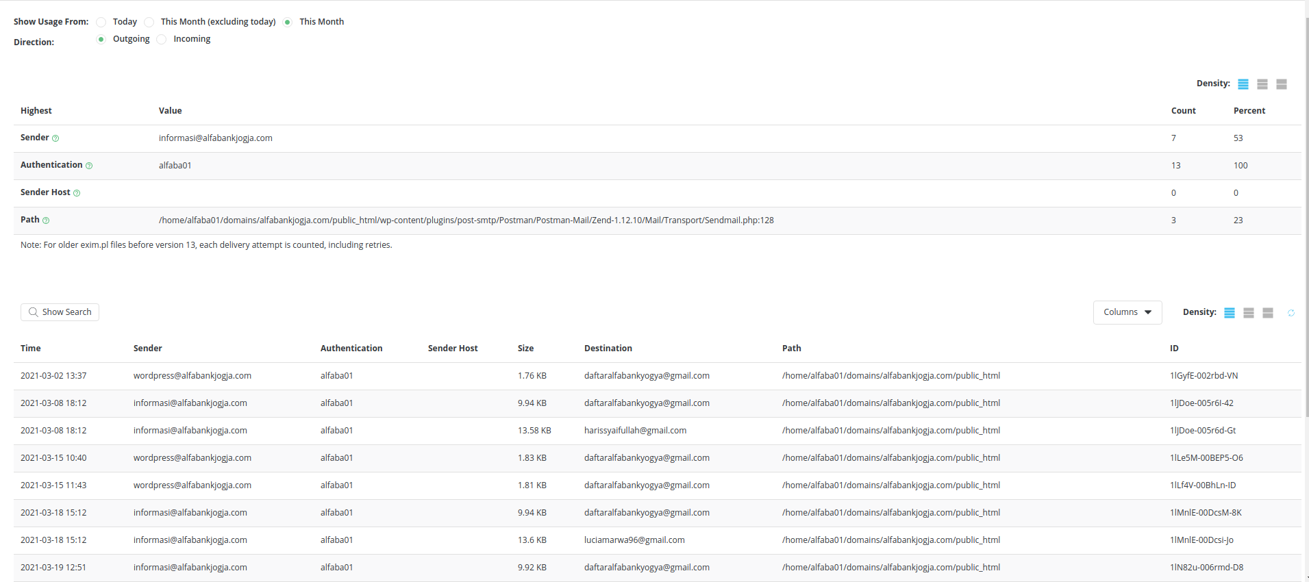
Task: Set medium density for the email log table
Action: [x=1249, y=313]
